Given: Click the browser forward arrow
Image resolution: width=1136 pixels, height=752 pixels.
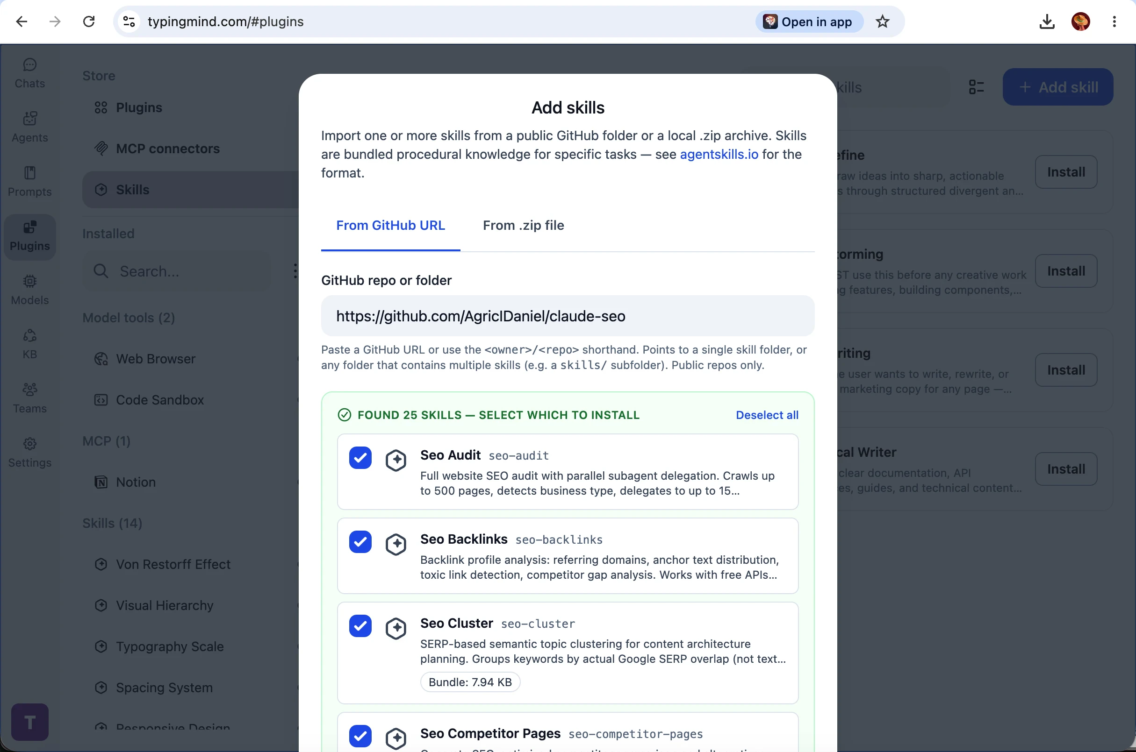Looking at the screenshot, I should 55,21.
